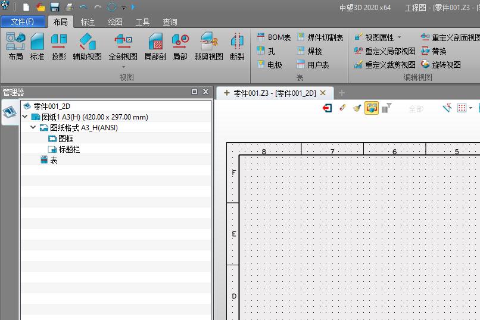
Task: Select the drawing manager sidebar tab icon
Action: (x=10, y=112)
